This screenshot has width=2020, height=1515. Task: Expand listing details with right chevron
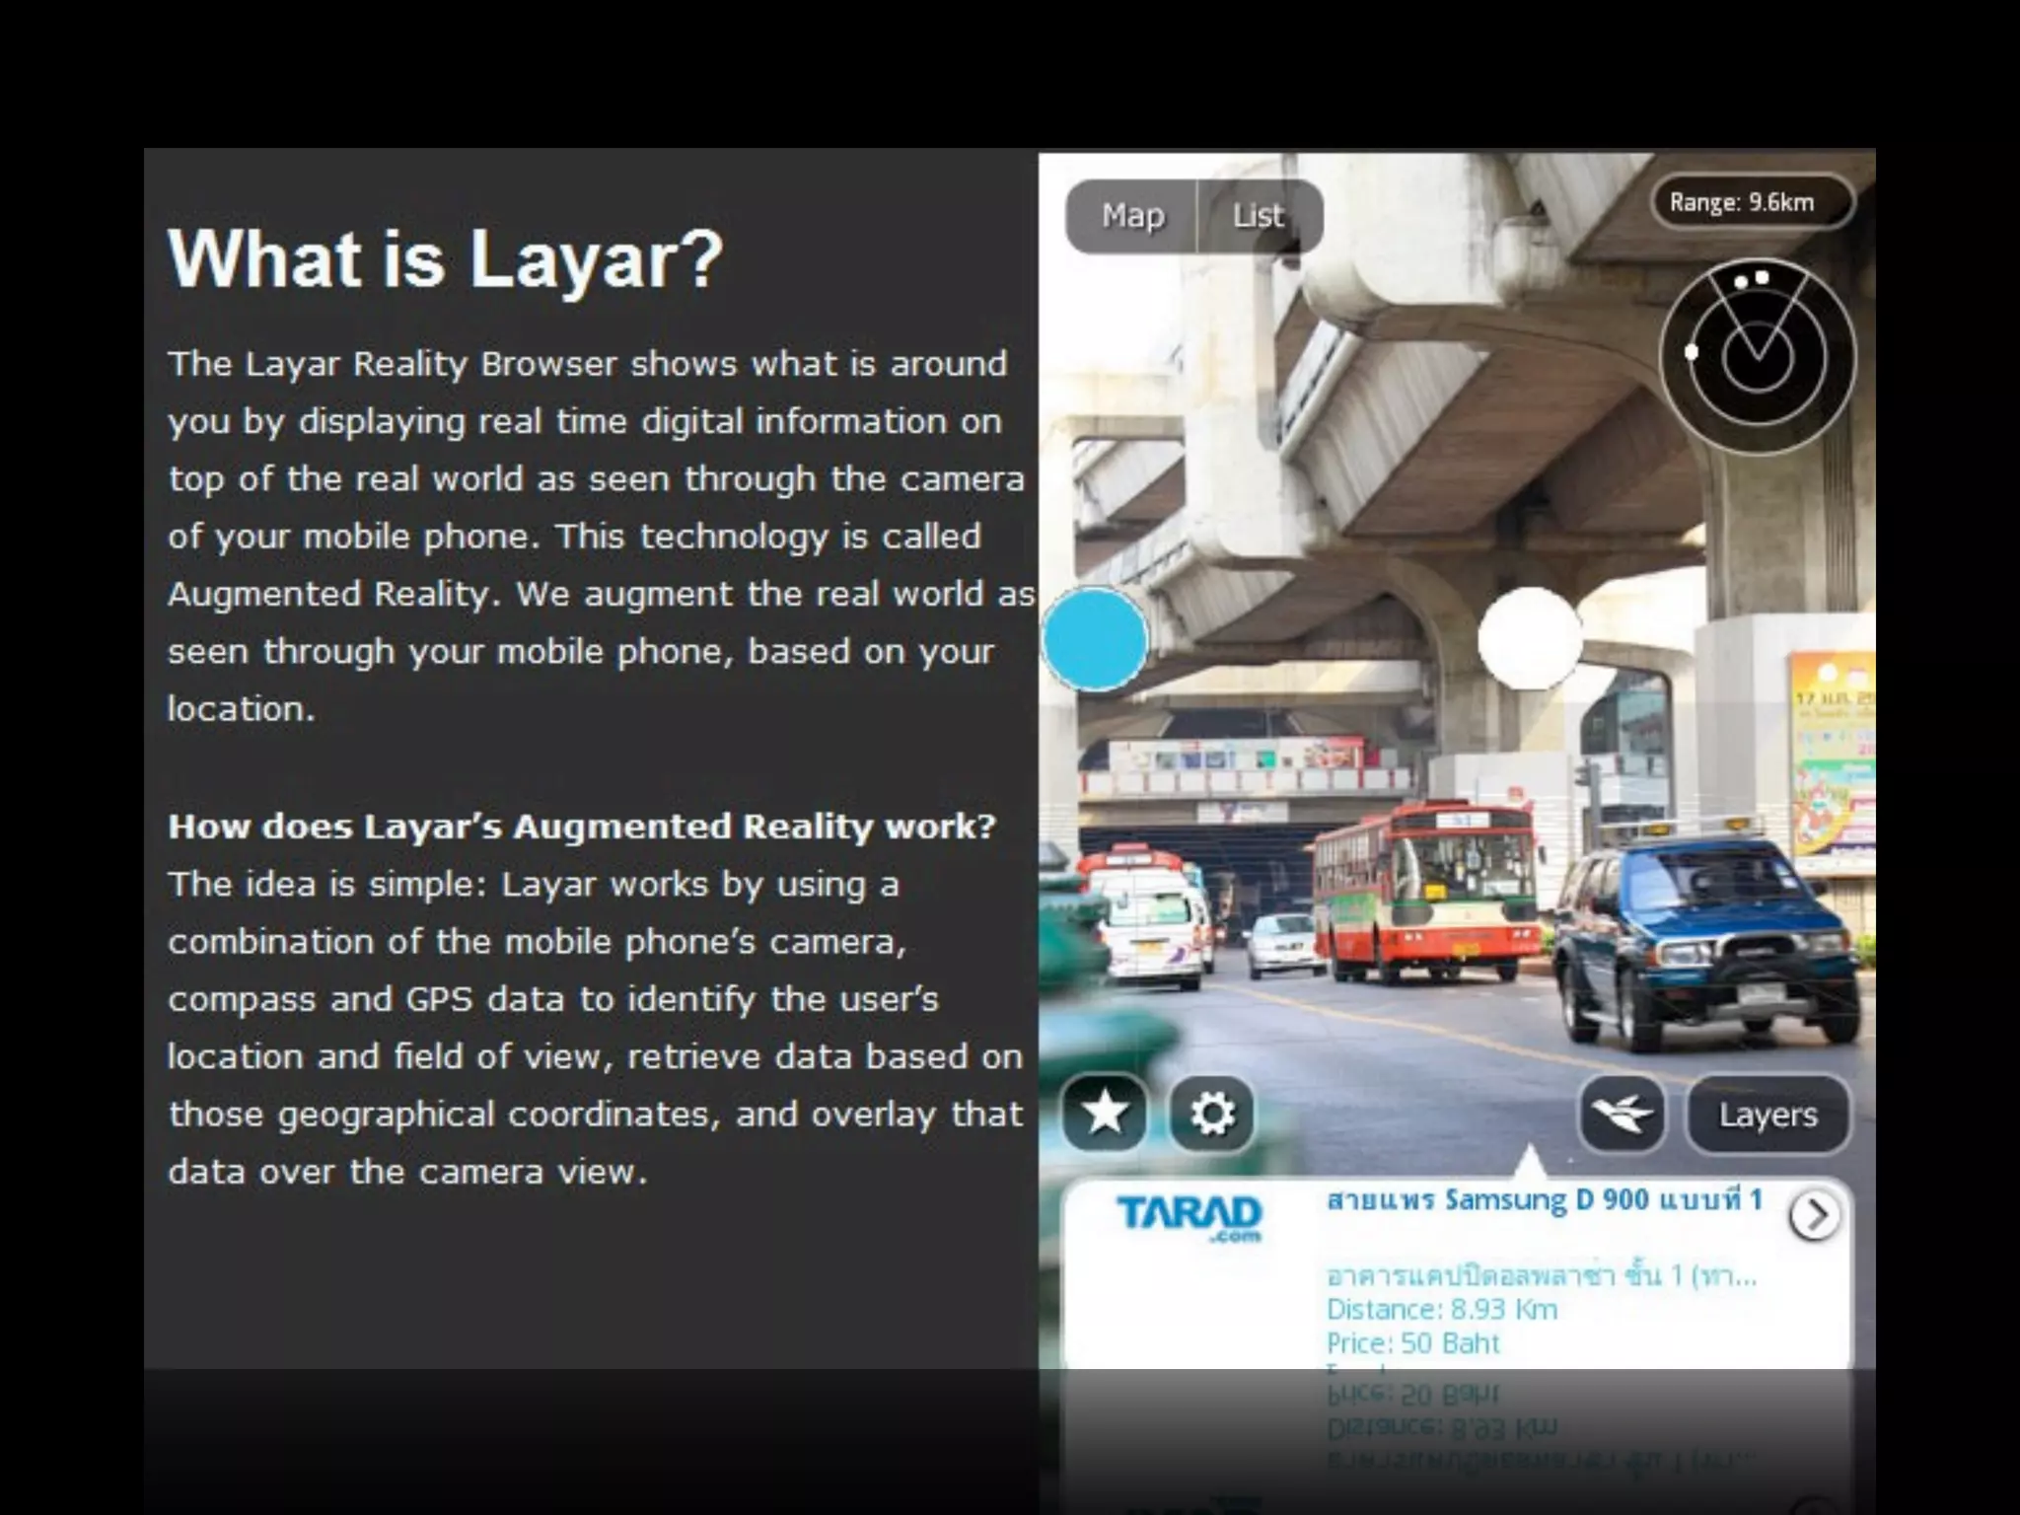click(x=1814, y=1216)
